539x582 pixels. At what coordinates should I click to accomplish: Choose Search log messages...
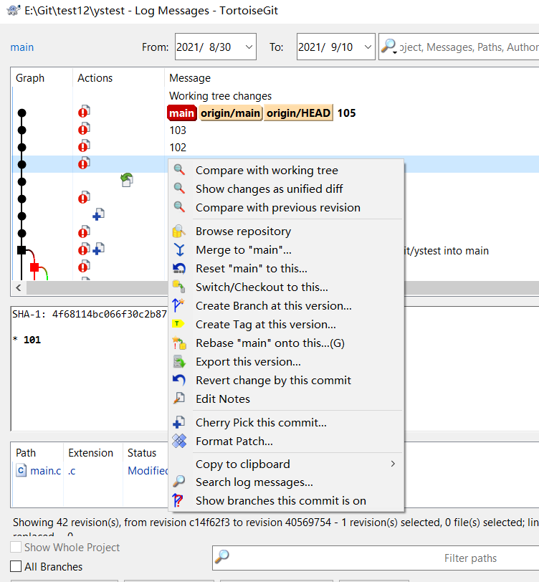click(286, 482)
